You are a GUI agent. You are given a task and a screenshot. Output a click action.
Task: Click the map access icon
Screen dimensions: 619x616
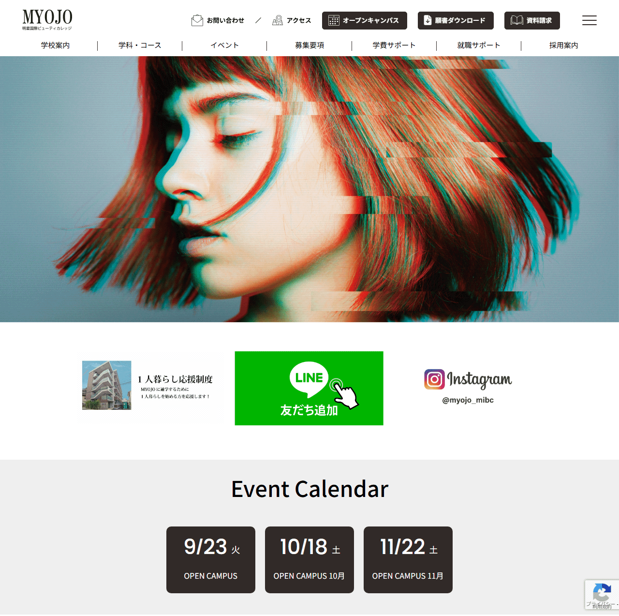pos(278,20)
